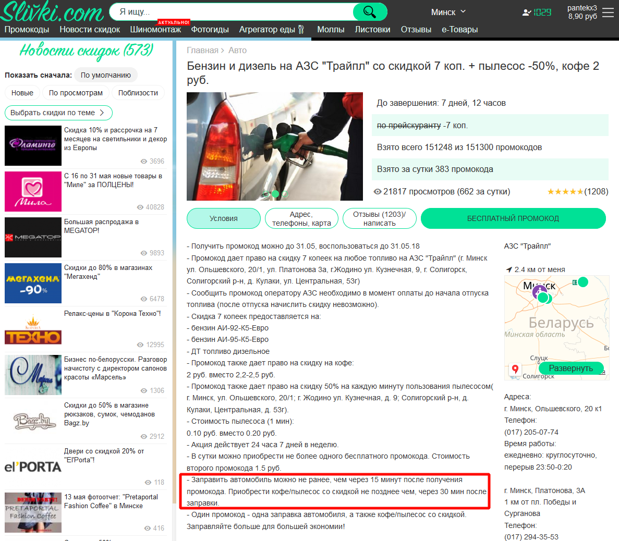Open the 'Промокоды' navigation link

click(x=27, y=29)
